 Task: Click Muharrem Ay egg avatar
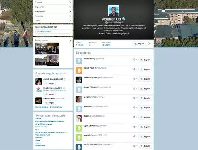point(79,61)
